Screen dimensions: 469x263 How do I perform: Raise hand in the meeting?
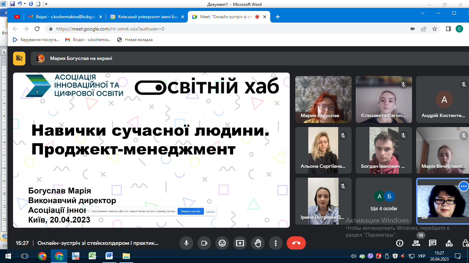[258, 243]
